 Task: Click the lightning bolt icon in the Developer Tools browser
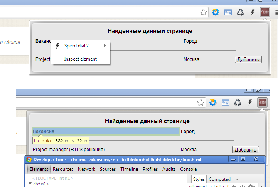[x=250, y=102]
